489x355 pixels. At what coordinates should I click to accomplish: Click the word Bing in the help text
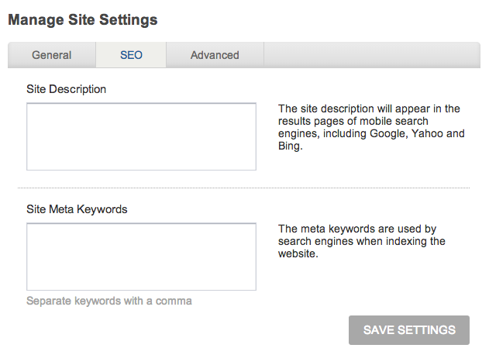290,146
